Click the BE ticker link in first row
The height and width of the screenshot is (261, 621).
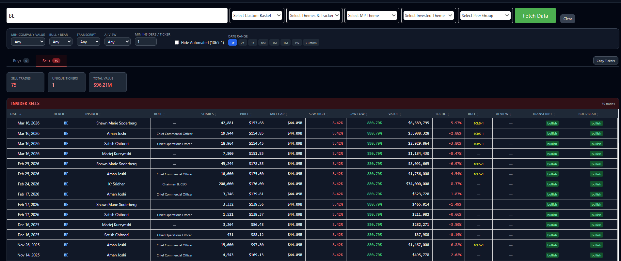tap(66, 123)
